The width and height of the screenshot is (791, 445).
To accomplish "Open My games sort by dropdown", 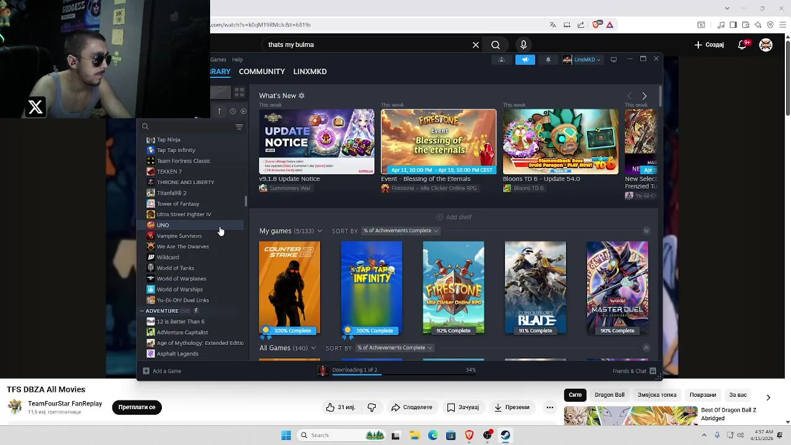I will (400, 231).
